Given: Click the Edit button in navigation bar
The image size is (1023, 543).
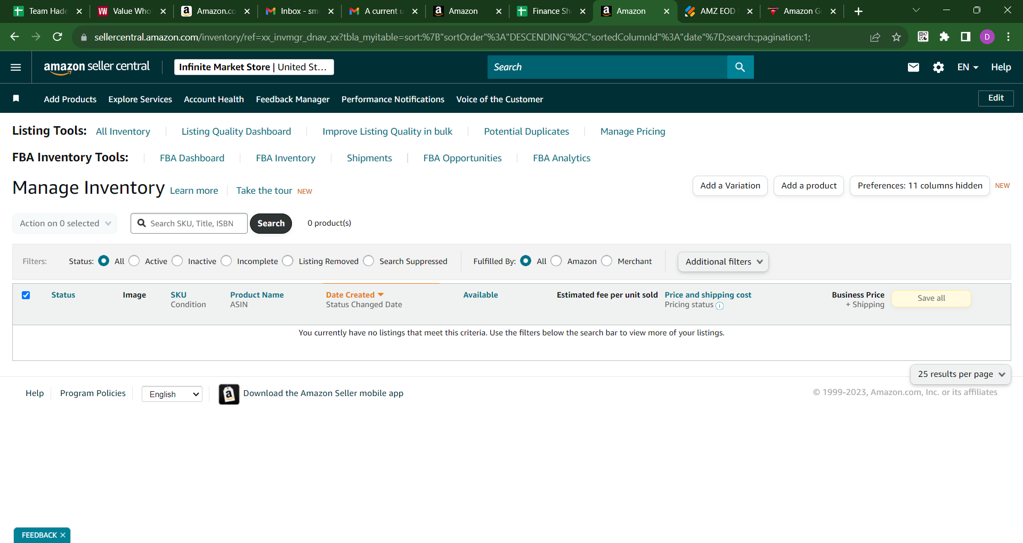Looking at the screenshot, I should coord(995,98).
